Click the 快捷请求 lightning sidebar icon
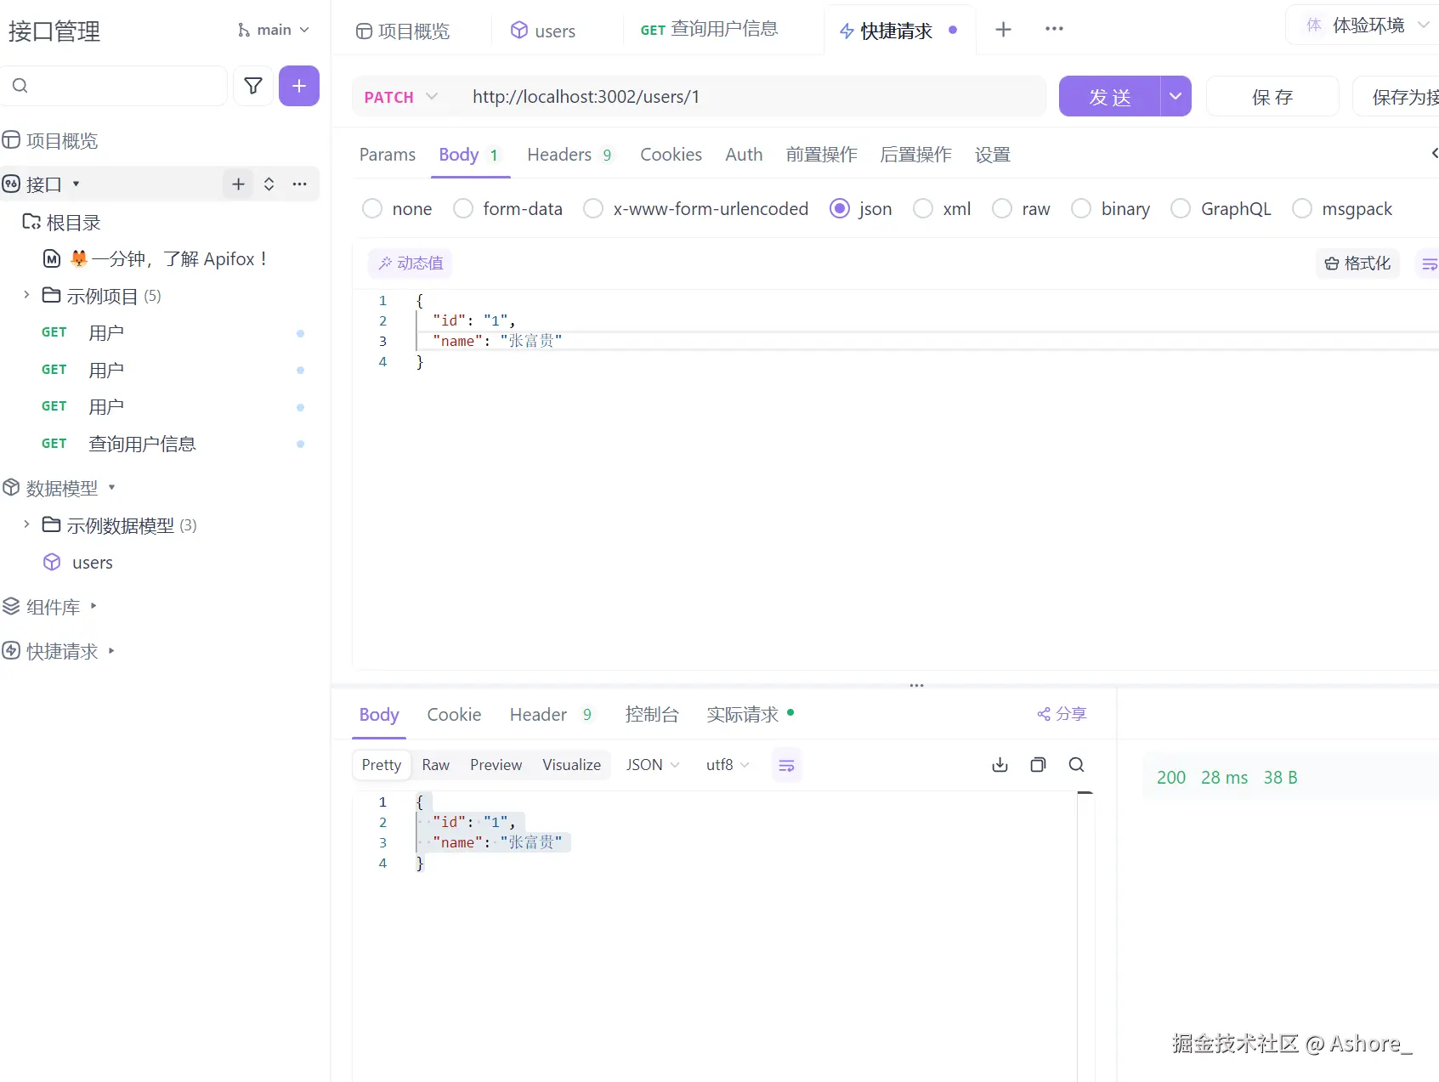This screenshot has height=1082, width=1439. click(x=11, y=651)
